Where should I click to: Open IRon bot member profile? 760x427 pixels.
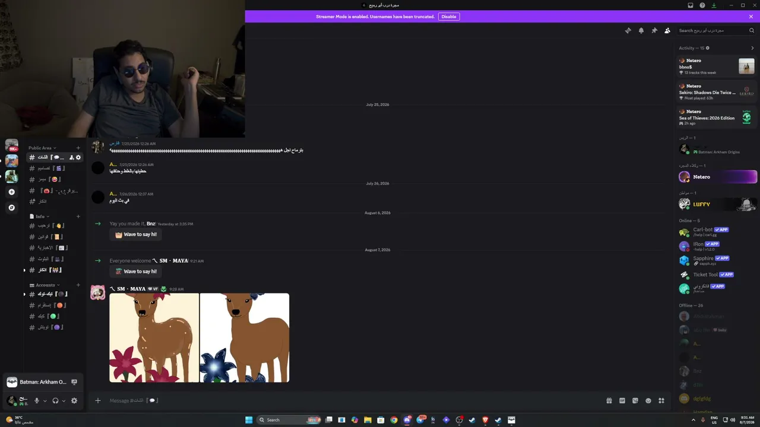717,246
